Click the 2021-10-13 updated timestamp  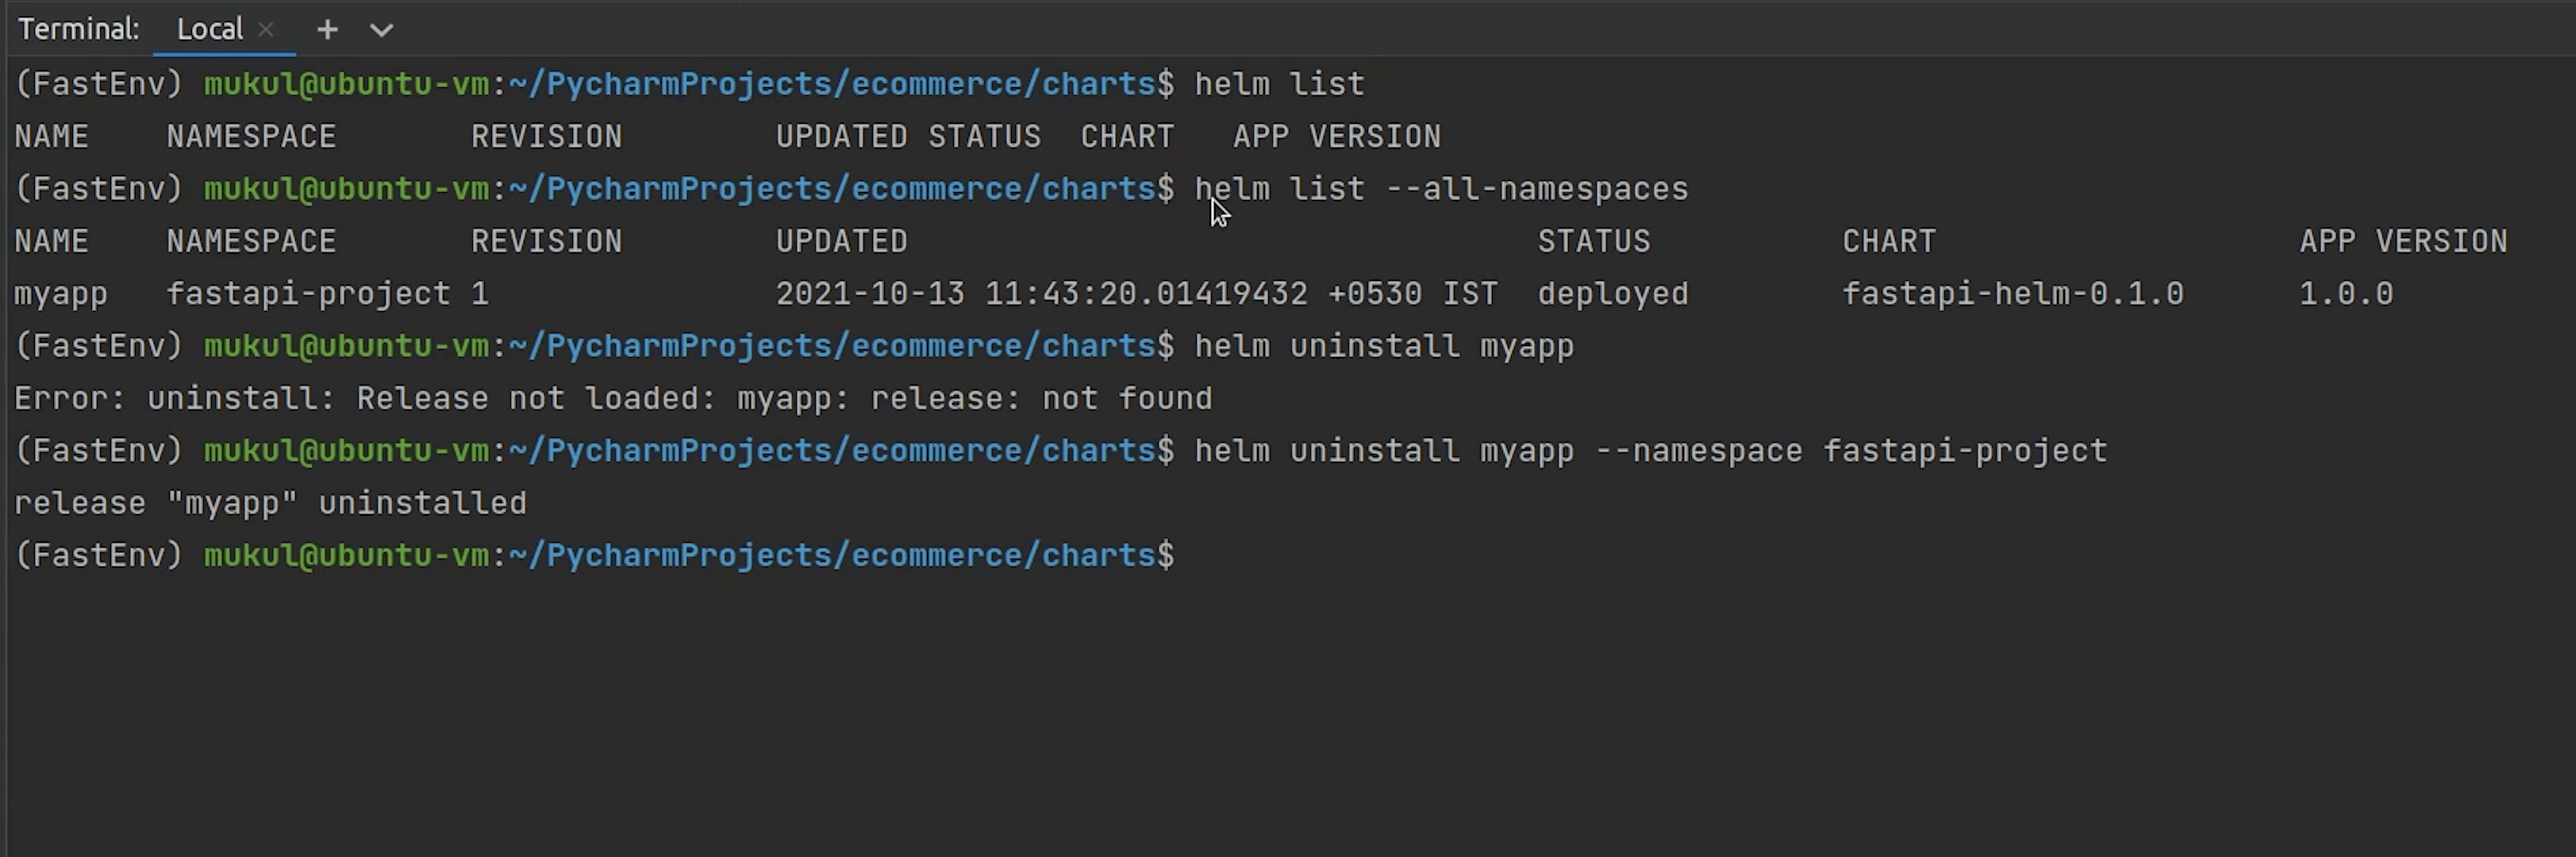coord(1136,294)
